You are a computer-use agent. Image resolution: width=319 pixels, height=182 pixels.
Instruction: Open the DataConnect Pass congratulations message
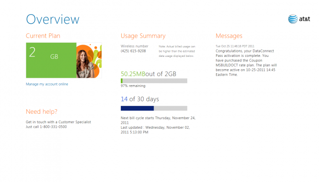coord(246,63)
